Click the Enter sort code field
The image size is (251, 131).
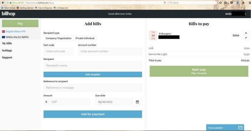pos(58,51)
